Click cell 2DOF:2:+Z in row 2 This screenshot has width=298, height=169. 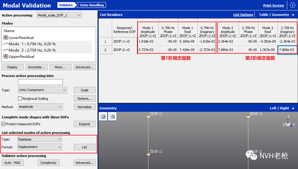click(x=124, y=50)
